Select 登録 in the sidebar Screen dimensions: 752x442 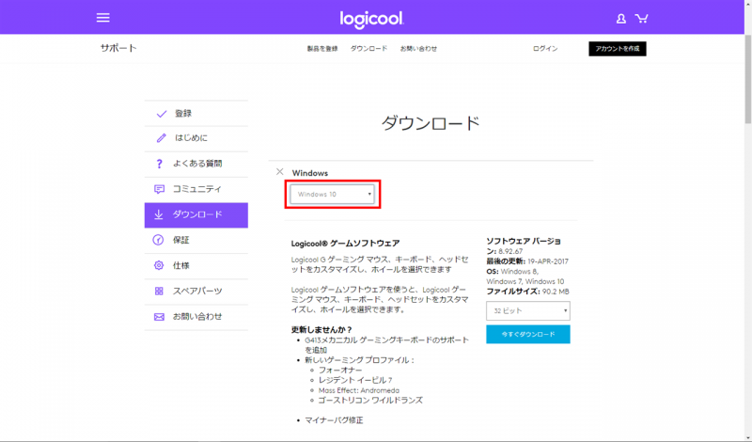pos(196,114)
